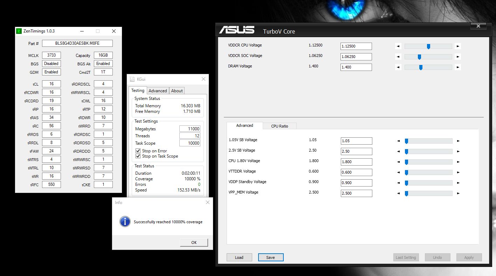Click the Undo button in TurboV Core
Screen dimensions: 496x276
(438, 257)
